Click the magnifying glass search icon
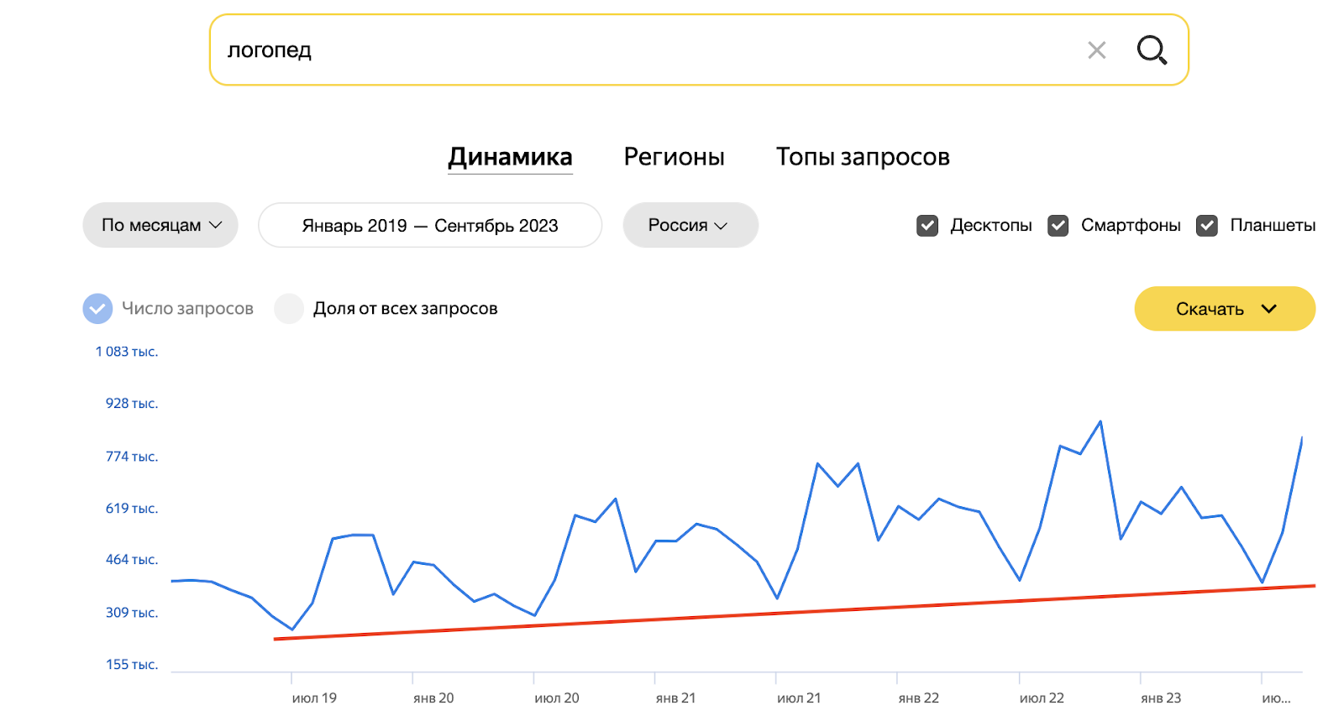 click(x=1152, y=50)
